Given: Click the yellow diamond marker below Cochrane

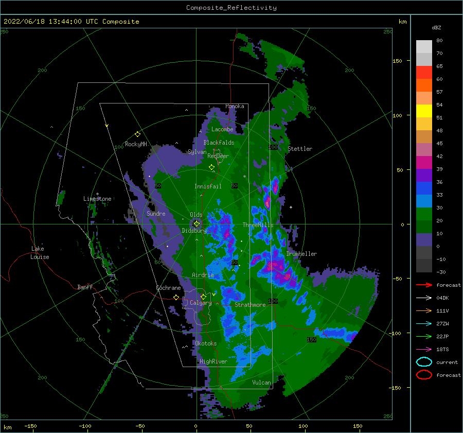Looking at the screenshot, I should click(x=176, y=297).
